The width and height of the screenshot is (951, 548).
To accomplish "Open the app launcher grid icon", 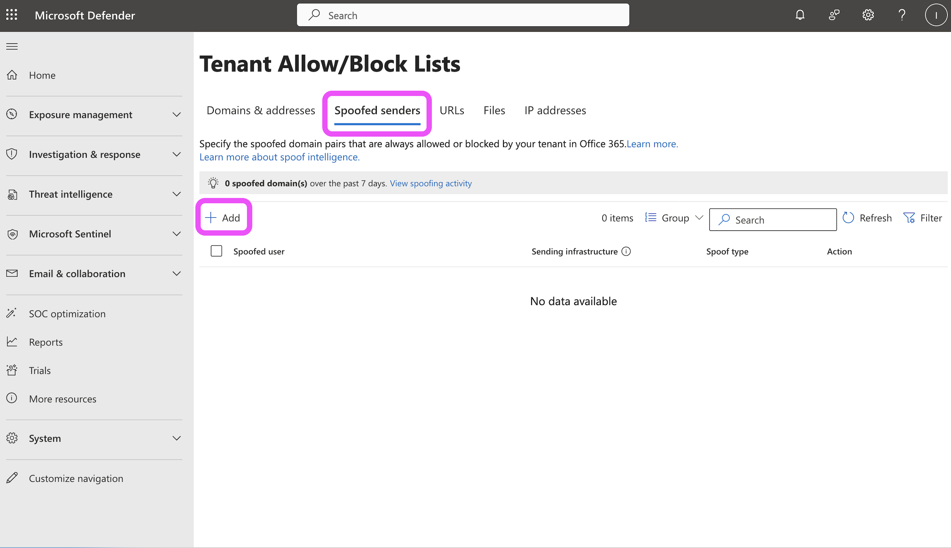I will [12, 15].
